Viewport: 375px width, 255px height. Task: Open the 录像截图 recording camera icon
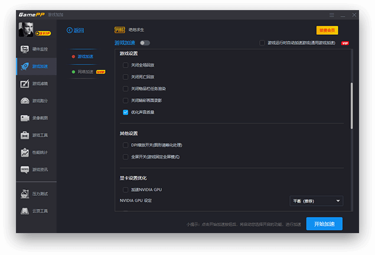coord(25,118)
